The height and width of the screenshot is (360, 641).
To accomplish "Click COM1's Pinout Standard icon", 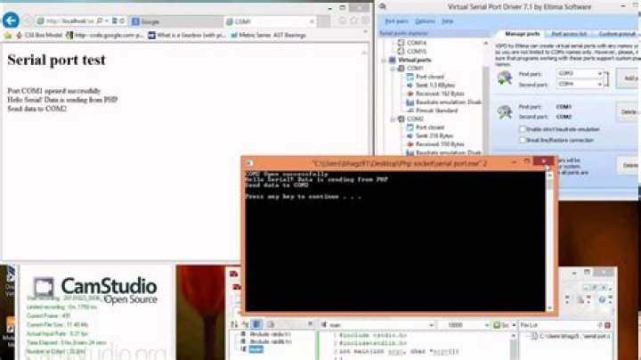I will (x=410, y=110).
